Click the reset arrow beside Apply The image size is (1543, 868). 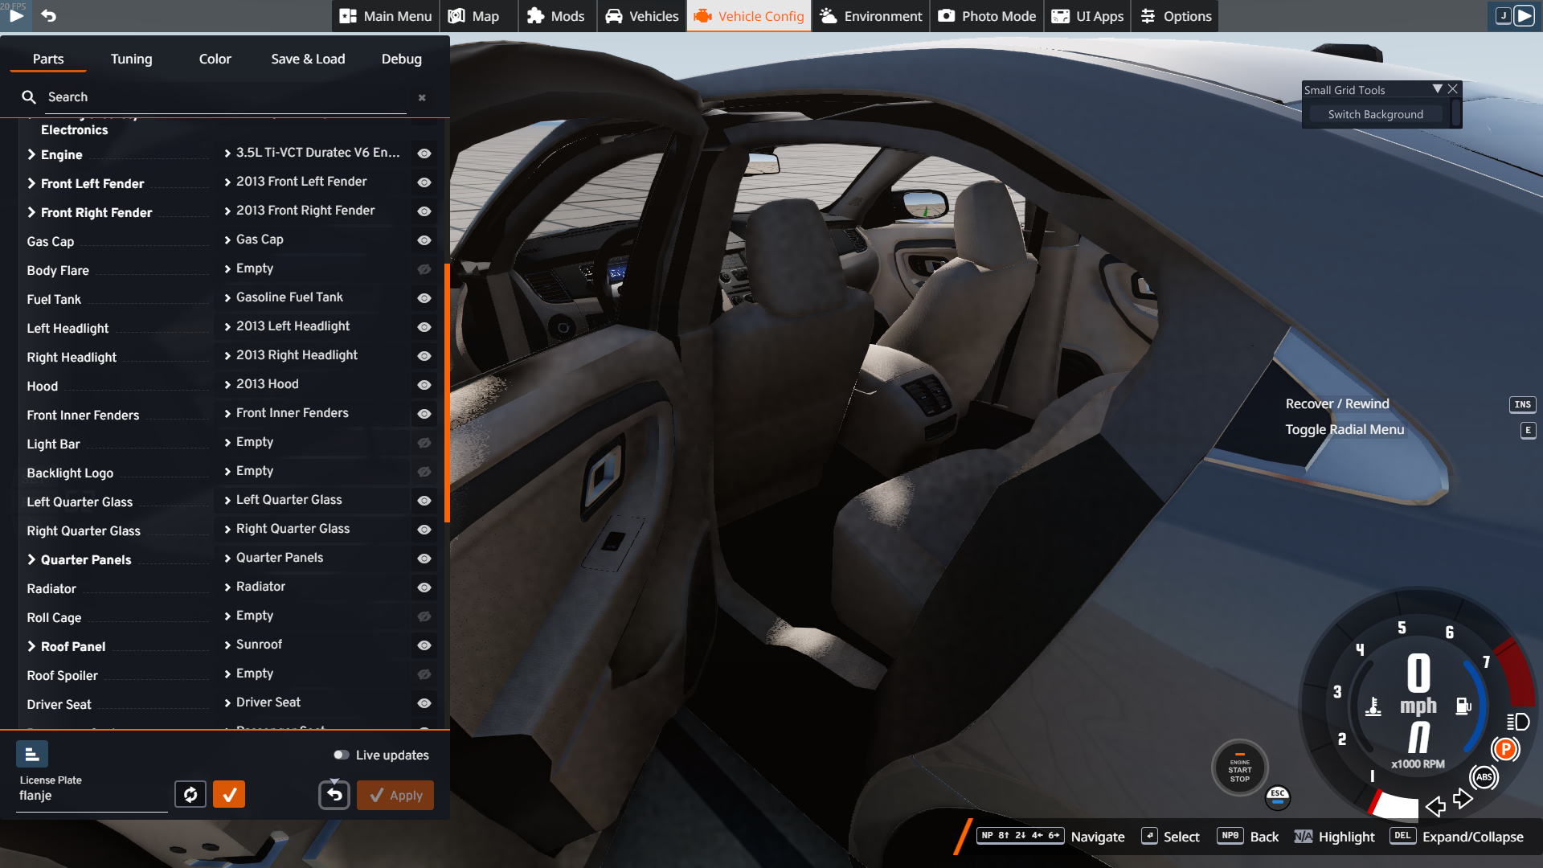334,795
